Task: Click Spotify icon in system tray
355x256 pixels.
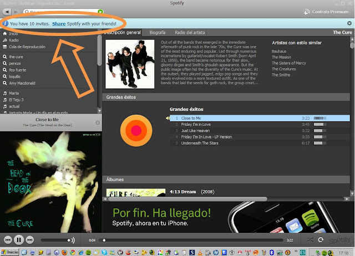Action: coord(324,253)
